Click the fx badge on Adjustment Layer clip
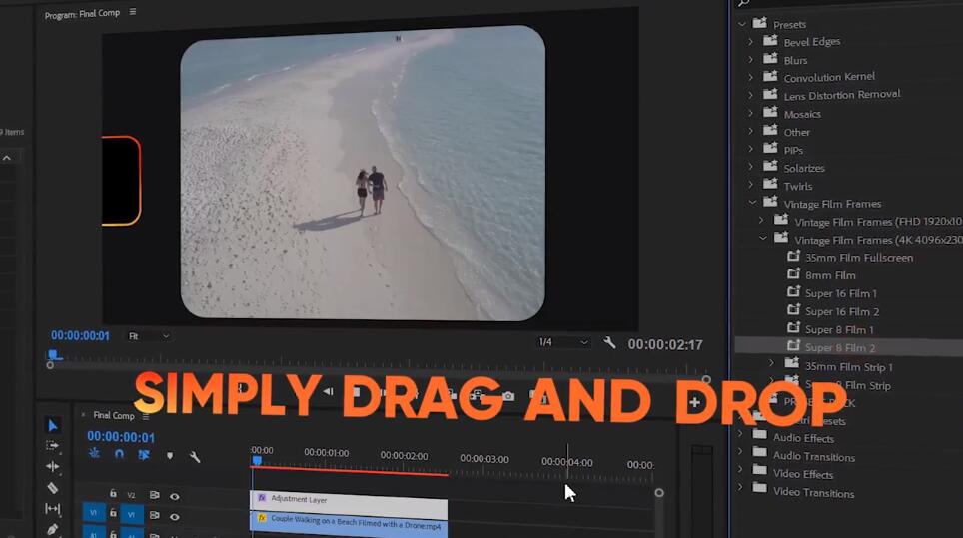 click(x=263, y=497)
